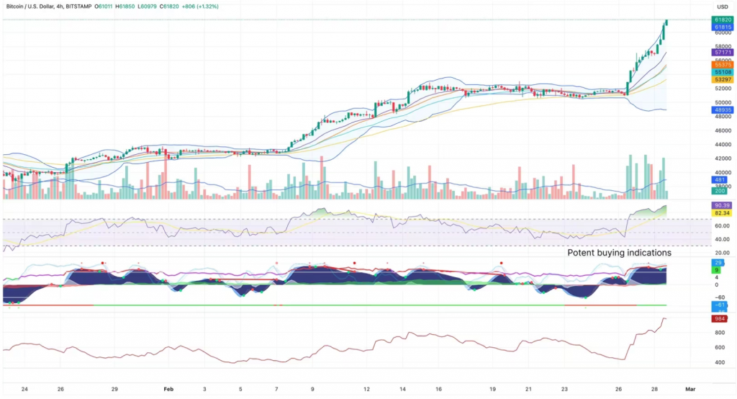Click the blue 61815 price tag
737x399 pixels.
(x=723, y=27)
